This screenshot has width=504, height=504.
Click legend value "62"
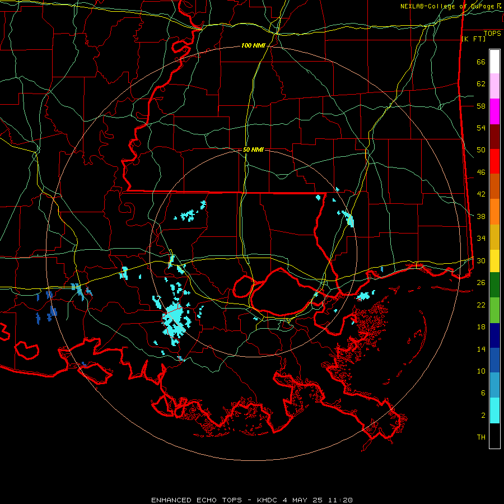(481, 84)
